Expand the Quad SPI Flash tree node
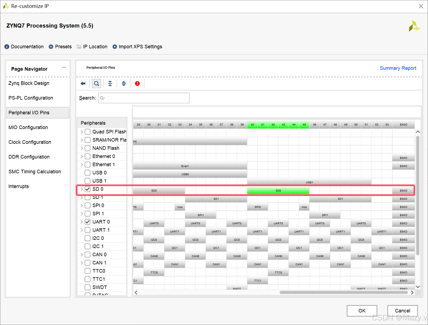Screen dimensions: 428x325 82,132
